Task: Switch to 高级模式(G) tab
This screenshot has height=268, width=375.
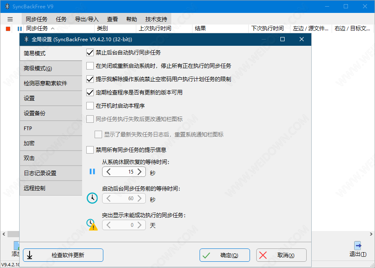Action: [51, 68]
